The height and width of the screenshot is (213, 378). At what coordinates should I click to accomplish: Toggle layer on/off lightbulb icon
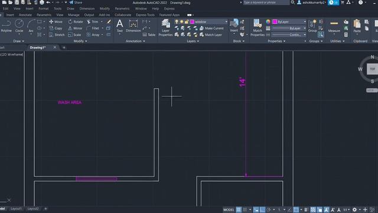[177, 22]
